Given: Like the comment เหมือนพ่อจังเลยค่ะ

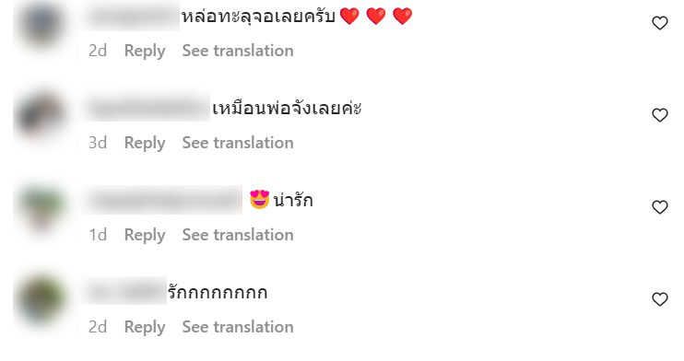Looking at the screenshot, I should pyautogui.click(x=660, y=115).
